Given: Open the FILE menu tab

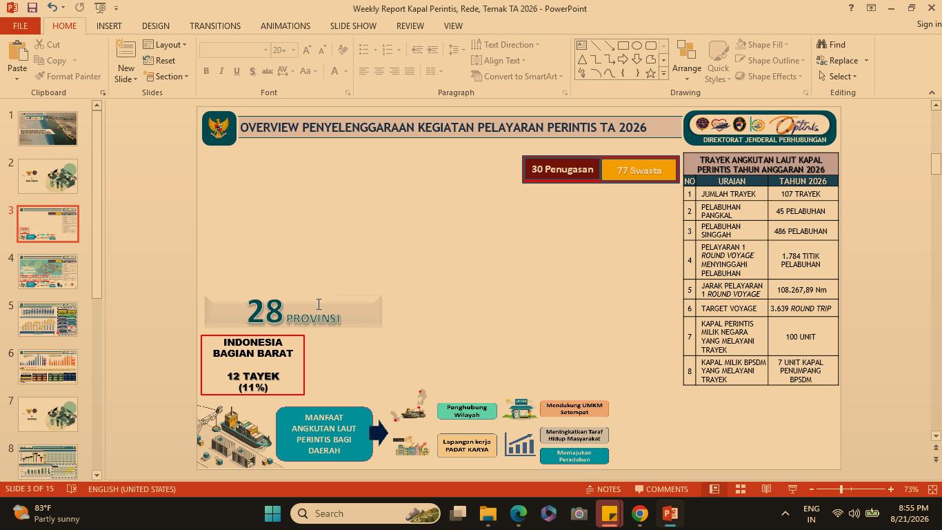Looking at the screenshot, I should [20, 26].
